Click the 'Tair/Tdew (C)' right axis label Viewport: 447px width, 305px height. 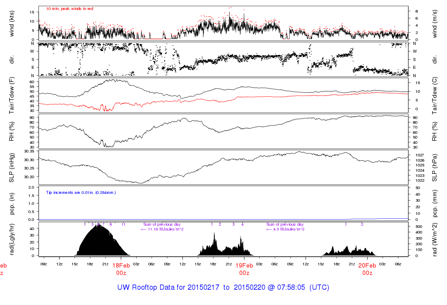coord(435,95)
